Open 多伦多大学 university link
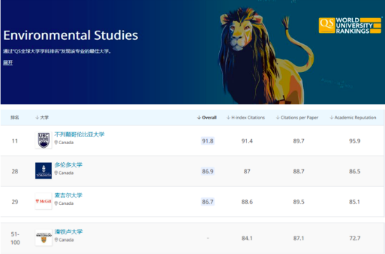The height and width of the screenshot is (254, 385). [x=69, y=165]
